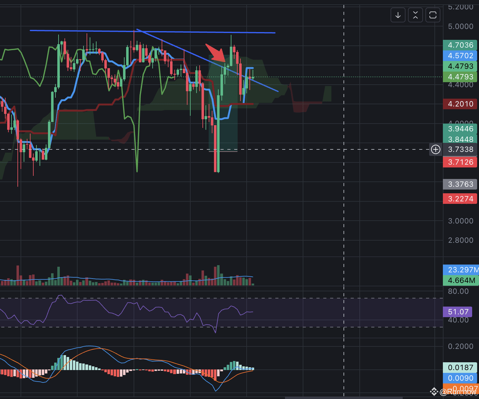This screenshot has width=479, height=399.
Task: Click the 2.8000 price axis tick
Action: click(461, 240)
